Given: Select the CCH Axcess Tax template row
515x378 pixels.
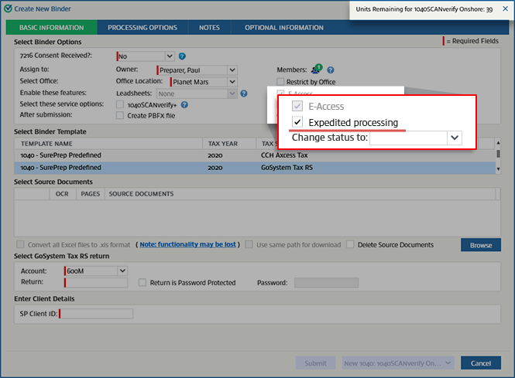Looking at the screenshot, I should (x=255, y=155).
